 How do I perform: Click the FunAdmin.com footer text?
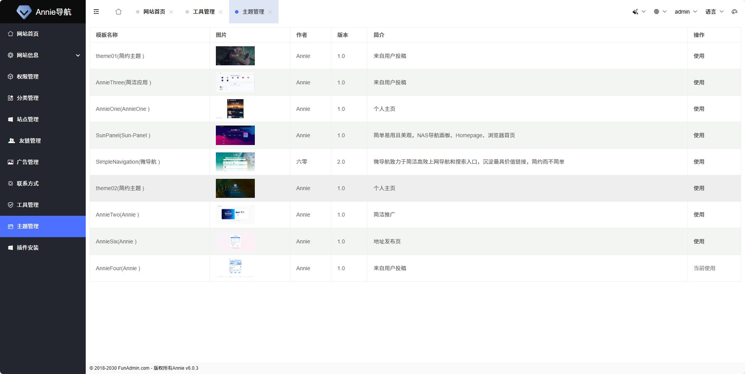tap(134, 368)
